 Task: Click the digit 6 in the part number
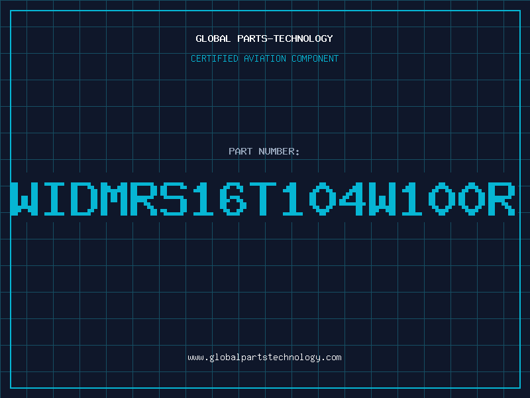pos(233,199)
